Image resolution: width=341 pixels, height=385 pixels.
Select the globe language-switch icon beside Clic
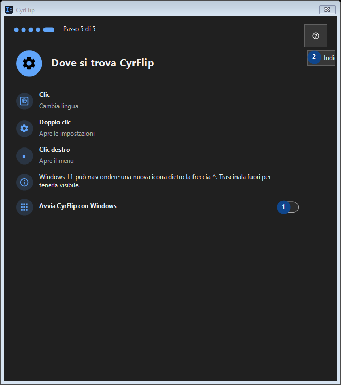[x=24, y=101]
